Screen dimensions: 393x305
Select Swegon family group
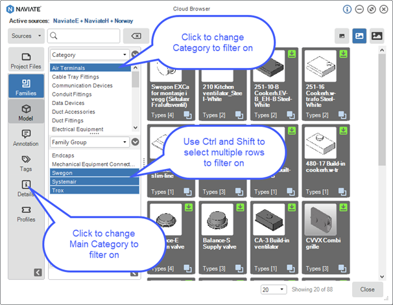point(95,173)
